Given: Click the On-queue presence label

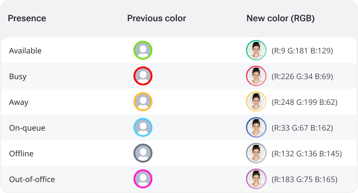Looking at the screenshot, I should (x=27, y=128).
